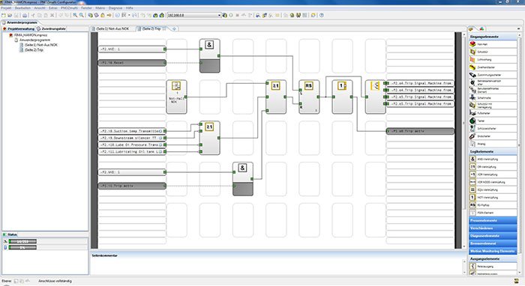Pick the Schutztür safety gate element
The image size is (525, 286).
point(493,52)
